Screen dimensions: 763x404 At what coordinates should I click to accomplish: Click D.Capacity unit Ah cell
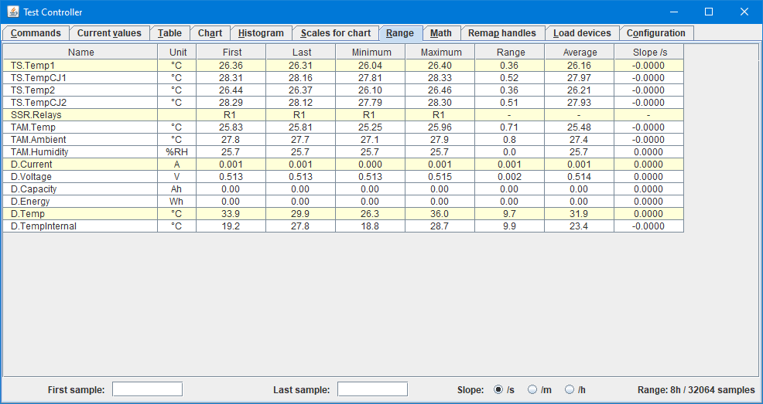[x=177, y=189]
